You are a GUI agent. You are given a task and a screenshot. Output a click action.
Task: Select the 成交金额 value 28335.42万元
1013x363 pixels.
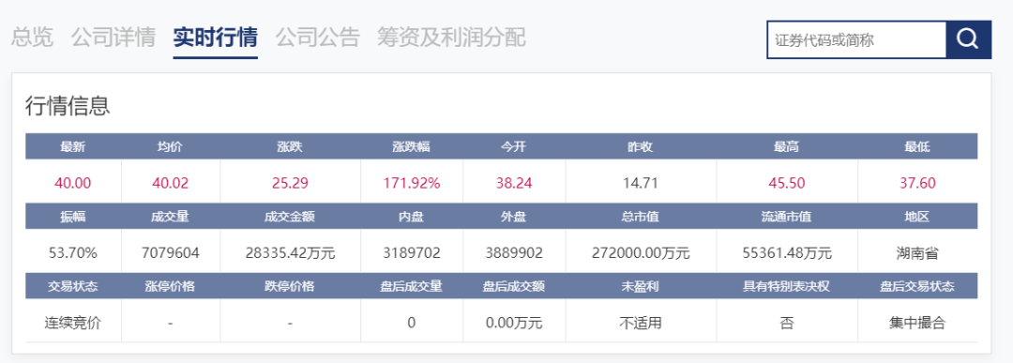(x=290, y=253)
